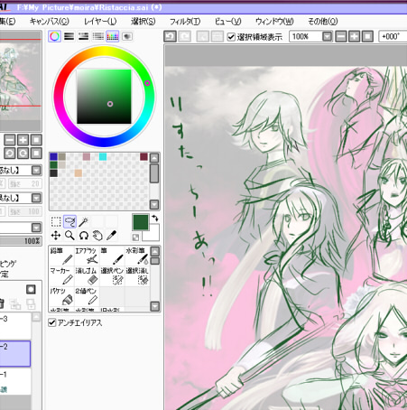Open the ウィンドウ(W) menu

pyautogui.click(x=274, y=22)
